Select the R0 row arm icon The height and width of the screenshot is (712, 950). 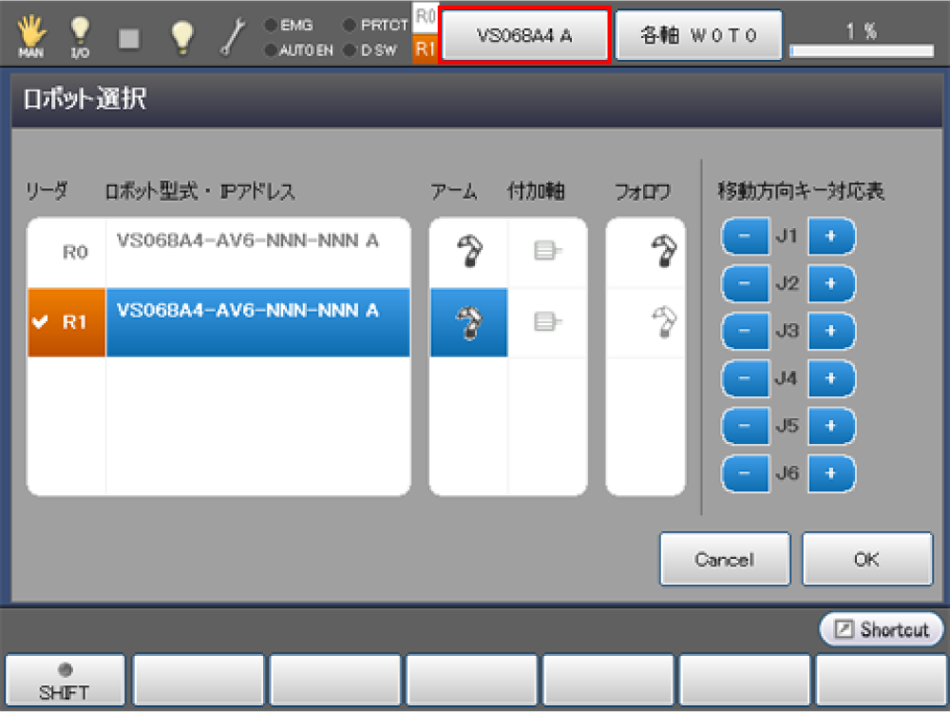[468, 253]
